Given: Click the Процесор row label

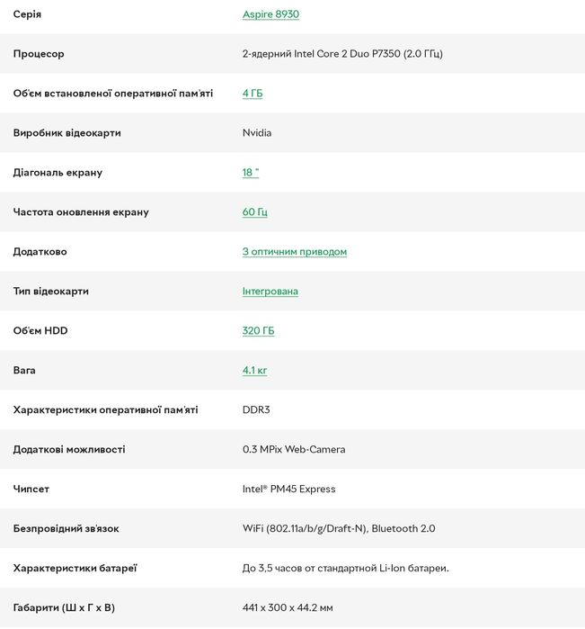Looking at the screenshot, I should coord(39,54).
